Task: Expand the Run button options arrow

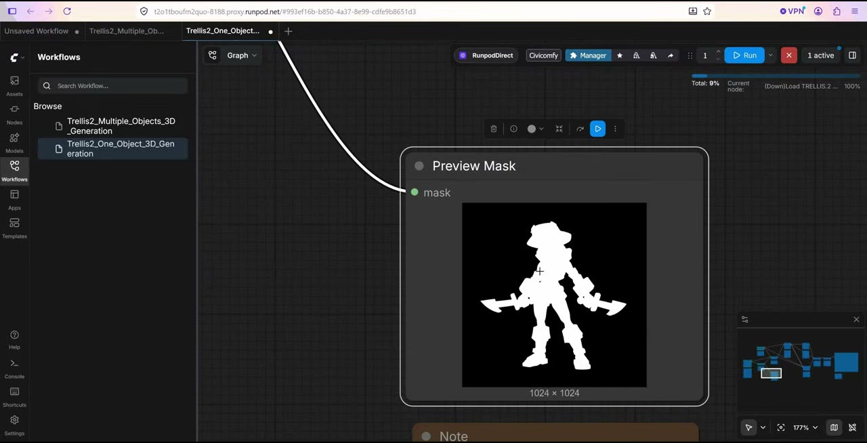Action: click(770, 56)
